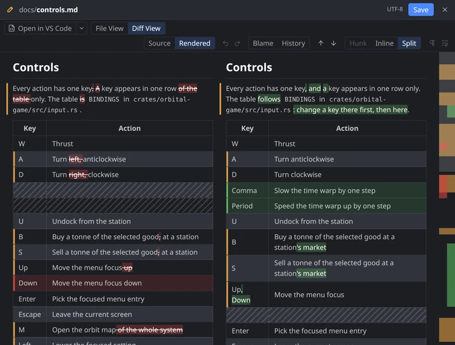Click 'change a key there first, then here' text
Image resolution: width=455 pixels, height=345 pixels.
[x=350, y=110]
